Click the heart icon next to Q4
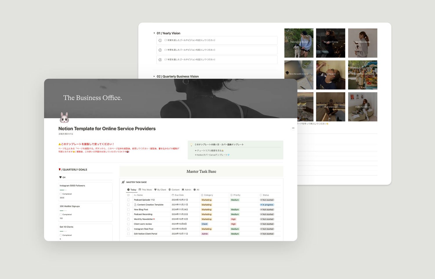 click(60, 177)
